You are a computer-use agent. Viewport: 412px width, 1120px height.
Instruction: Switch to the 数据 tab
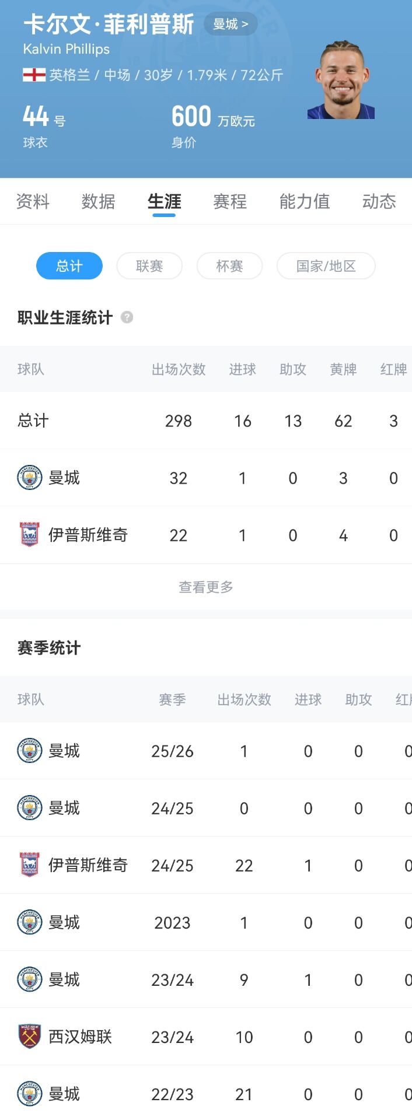98,201
